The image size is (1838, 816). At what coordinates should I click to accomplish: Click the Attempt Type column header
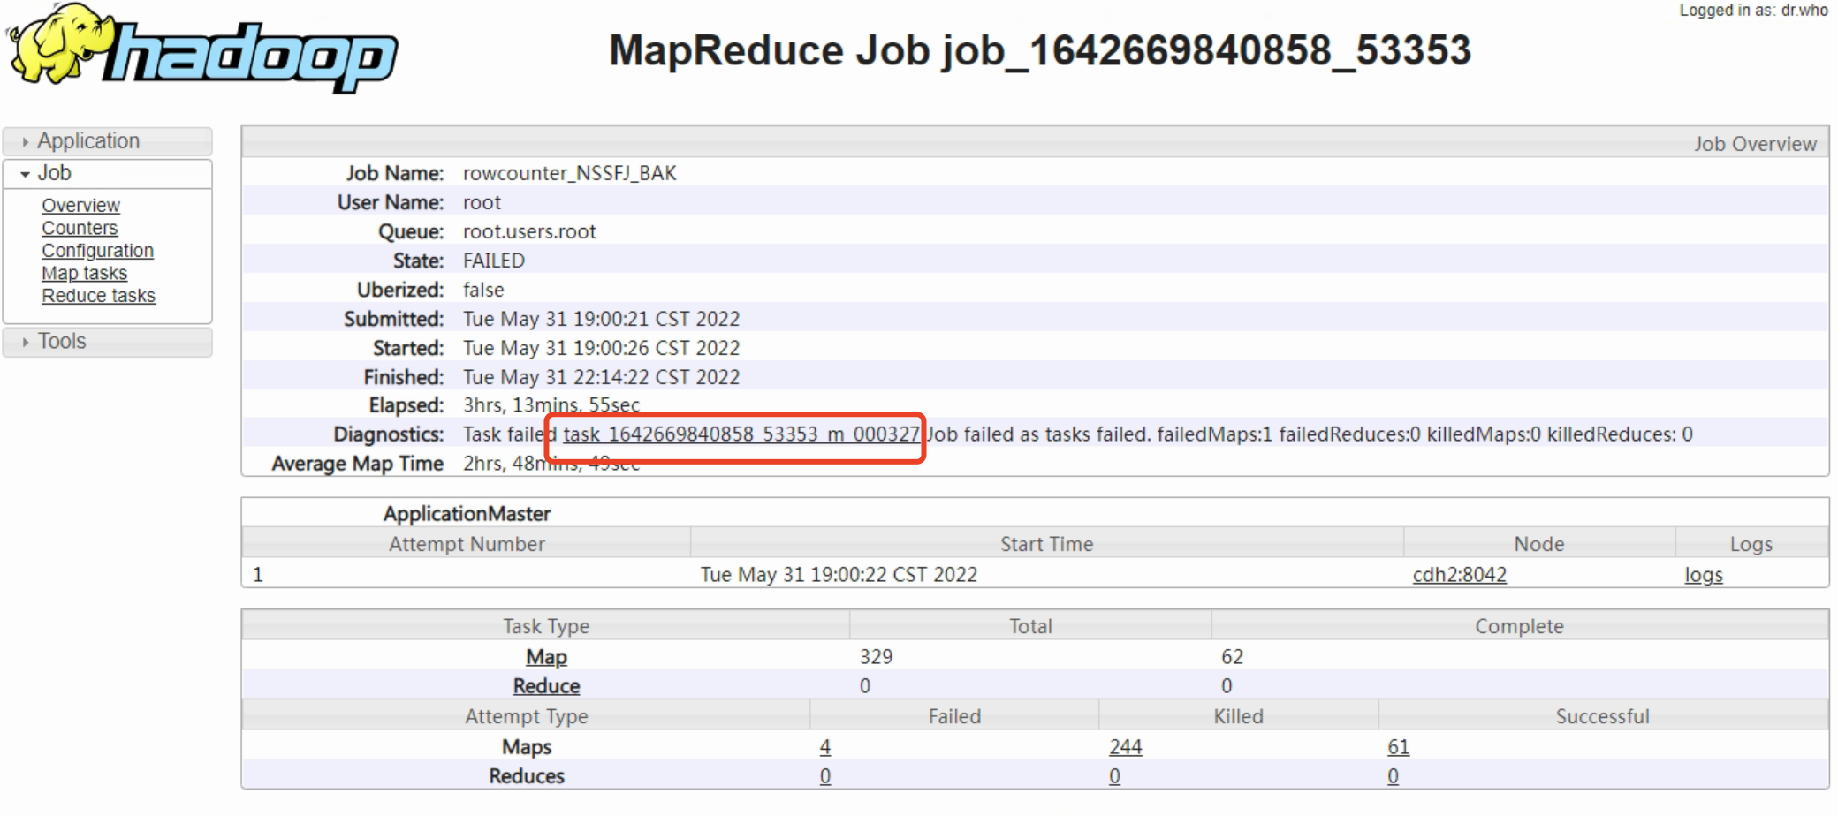click(526, 716)
